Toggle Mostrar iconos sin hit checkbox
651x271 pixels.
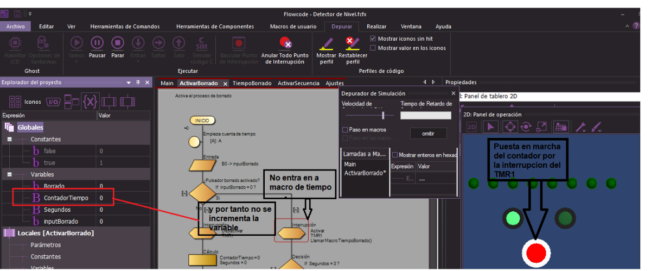click(x=373, y=39)
